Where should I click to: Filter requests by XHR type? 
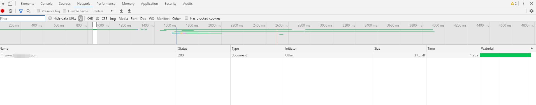pos(90,18)
